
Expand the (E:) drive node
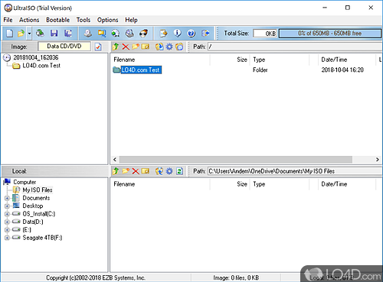[7, 230]
